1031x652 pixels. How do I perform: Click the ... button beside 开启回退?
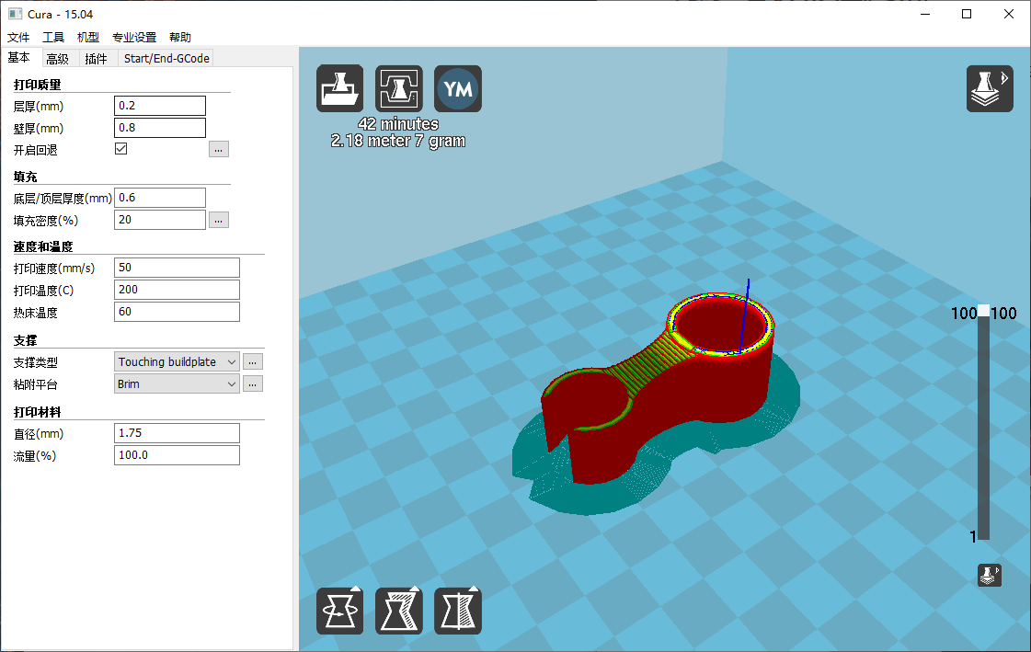(218, 149)
